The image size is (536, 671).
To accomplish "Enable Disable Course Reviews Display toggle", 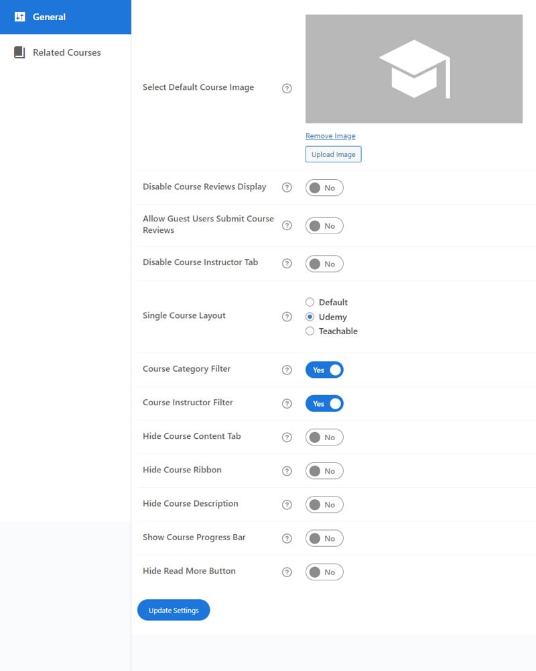I will [324, 188].
